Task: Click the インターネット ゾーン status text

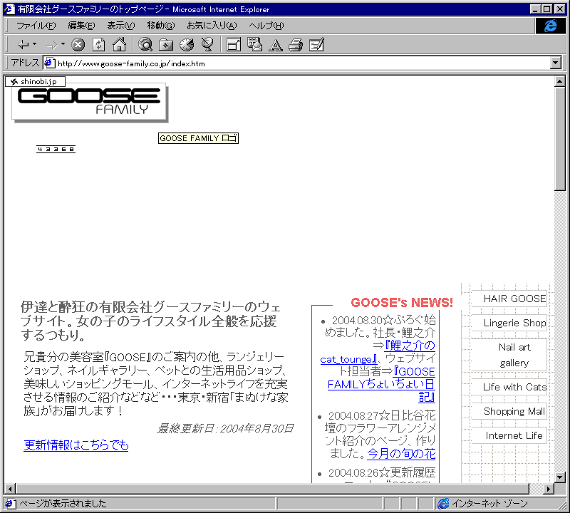Action: click(x=489, y=504)
